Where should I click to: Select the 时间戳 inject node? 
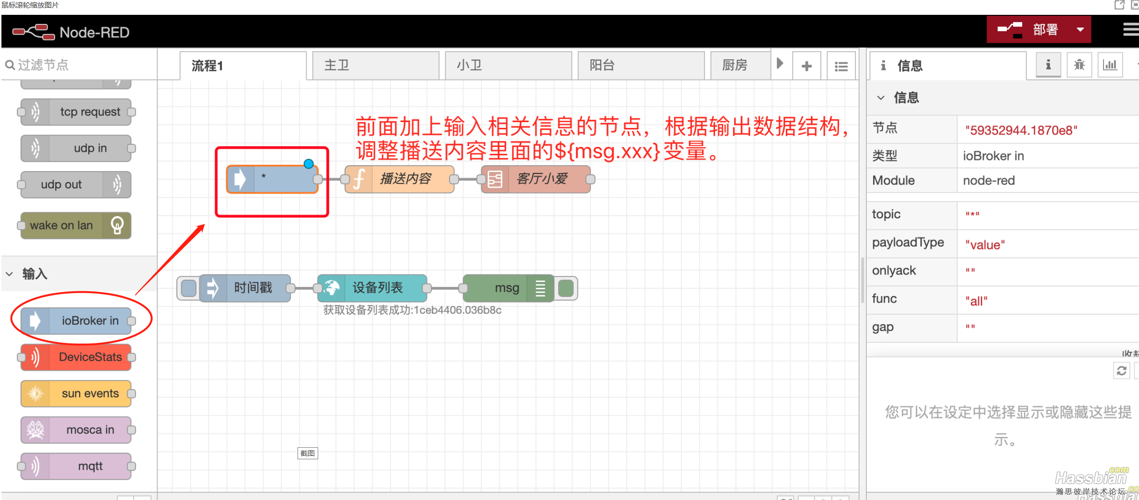coord(245,288)
